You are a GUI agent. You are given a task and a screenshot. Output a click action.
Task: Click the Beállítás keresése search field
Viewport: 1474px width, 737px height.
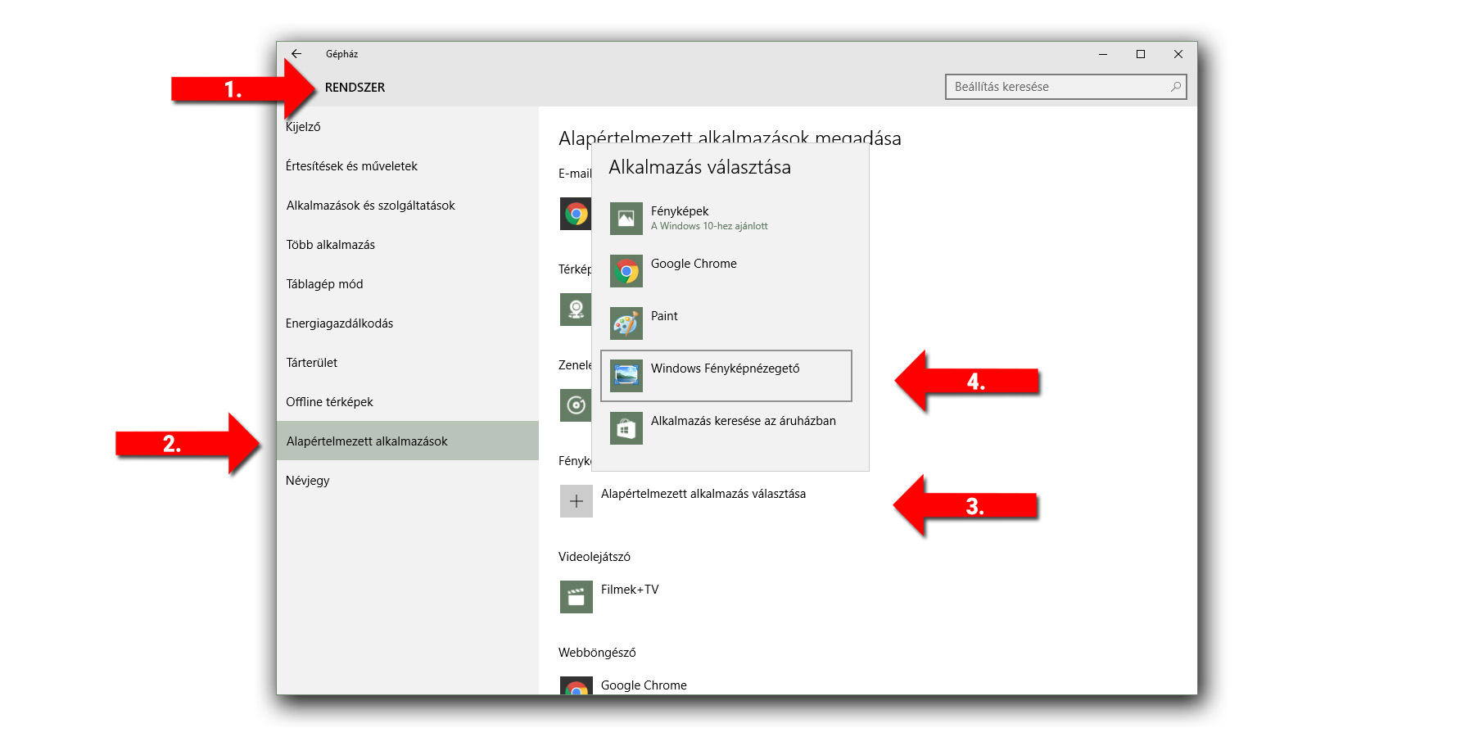click(x=1056, y=87)
